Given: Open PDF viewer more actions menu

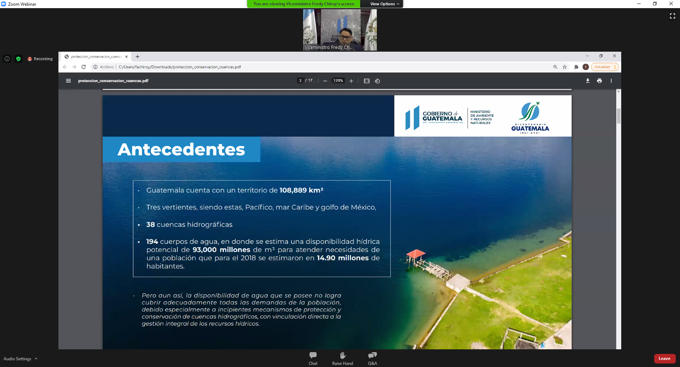Looking at the screenshot, I should point(611,81).
